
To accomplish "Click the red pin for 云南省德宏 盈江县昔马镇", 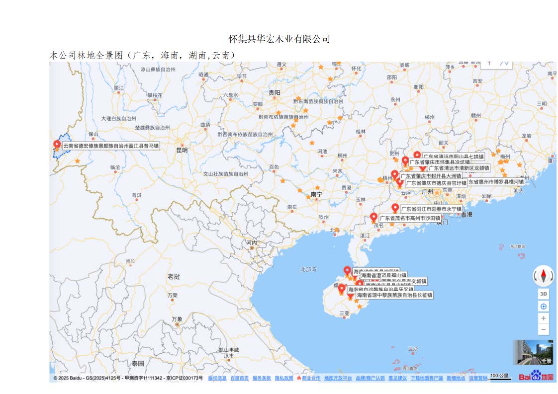I will point(57,145).
